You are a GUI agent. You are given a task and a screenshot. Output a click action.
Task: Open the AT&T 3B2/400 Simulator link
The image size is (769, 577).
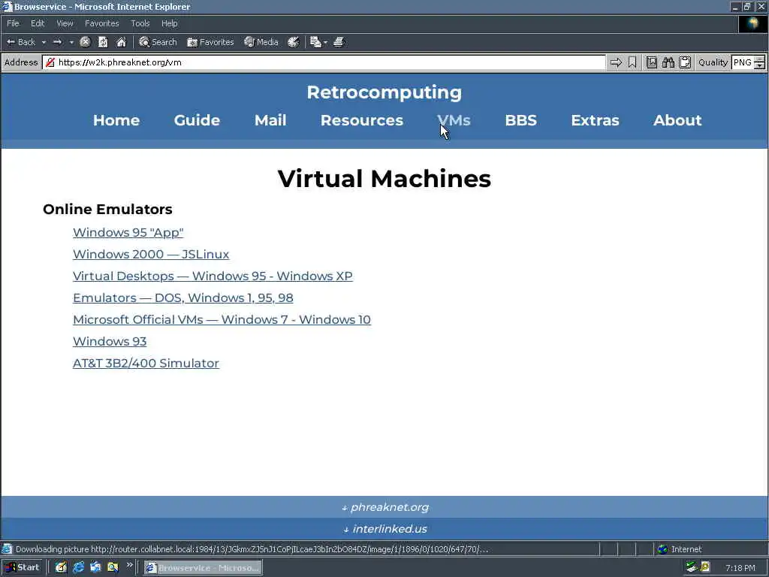click(146, 363)
